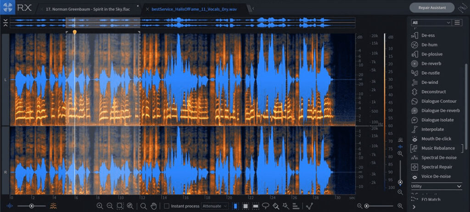Viewport: 470px width, 212px height.
Task: Switch to bestService HallsOfFame Vocals tab
Action: tap(194, 9)
